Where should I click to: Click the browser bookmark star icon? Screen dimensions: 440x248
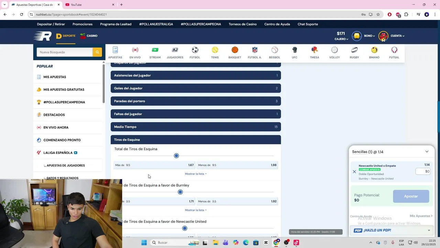pos(378,14)
